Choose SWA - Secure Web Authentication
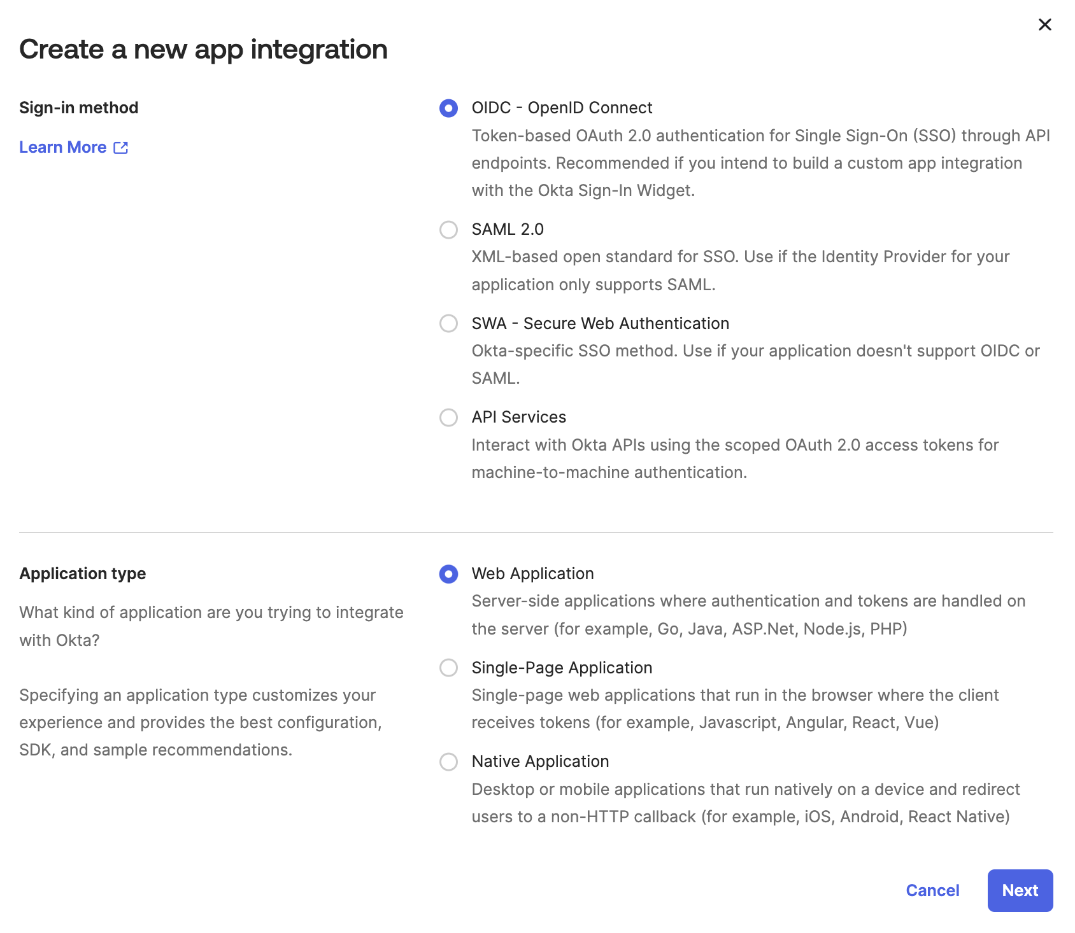 point(449,324)
